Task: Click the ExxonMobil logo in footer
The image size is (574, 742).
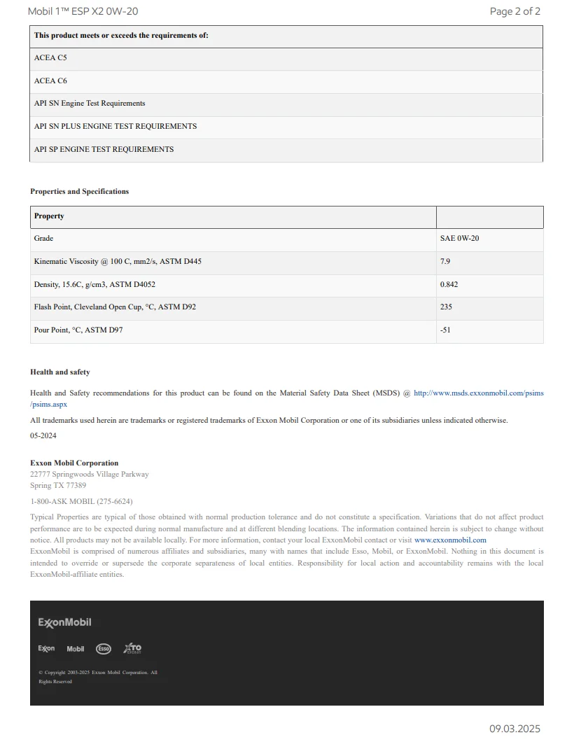Action: click(x=65, y=622)
